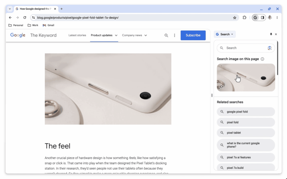This screenshot has width=287, height=179.
Task: Close the Search side panel
Action: point(276,34)
